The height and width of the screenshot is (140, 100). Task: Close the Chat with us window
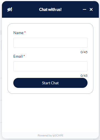click(x=91, y=9)
